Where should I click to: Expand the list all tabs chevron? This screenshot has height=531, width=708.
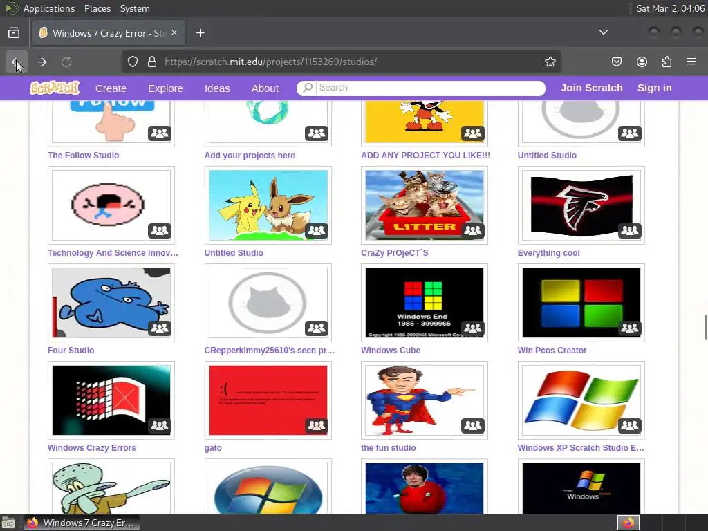603,32
